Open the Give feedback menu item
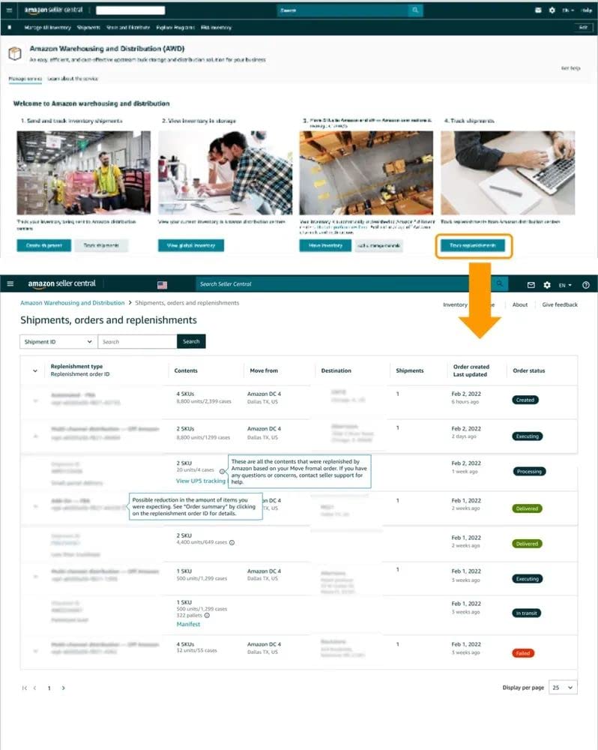 [560, 304]
